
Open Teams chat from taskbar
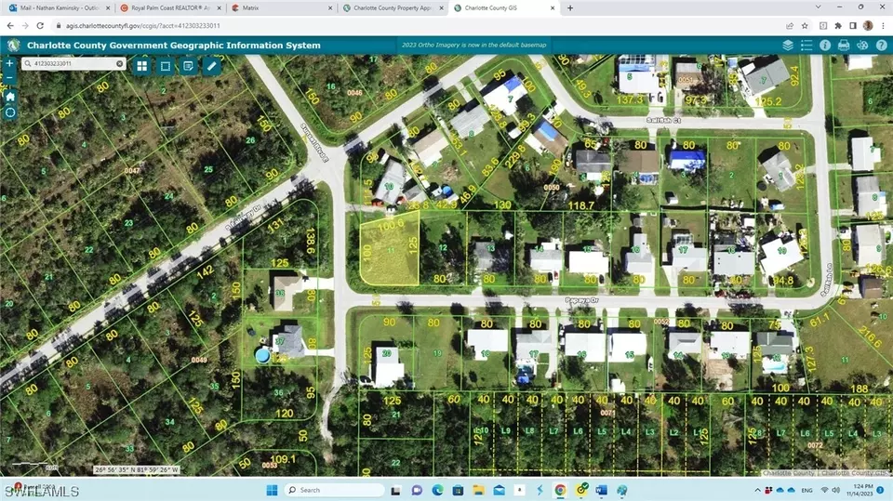point(417,490)
